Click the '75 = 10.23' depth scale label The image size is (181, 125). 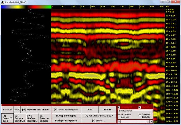point(171,67)
